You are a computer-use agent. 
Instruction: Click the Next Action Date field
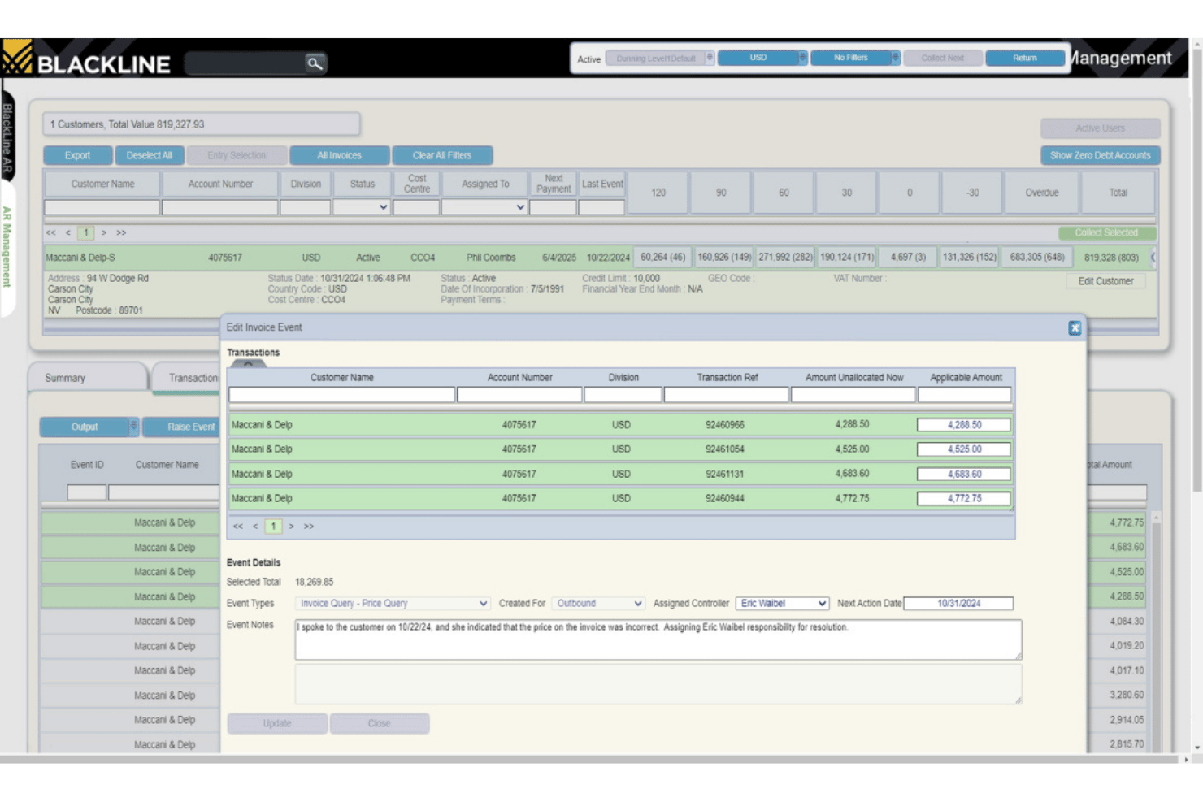coord(958,604)
